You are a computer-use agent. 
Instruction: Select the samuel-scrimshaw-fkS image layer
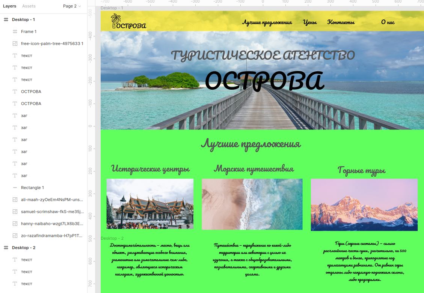[44, 212]
